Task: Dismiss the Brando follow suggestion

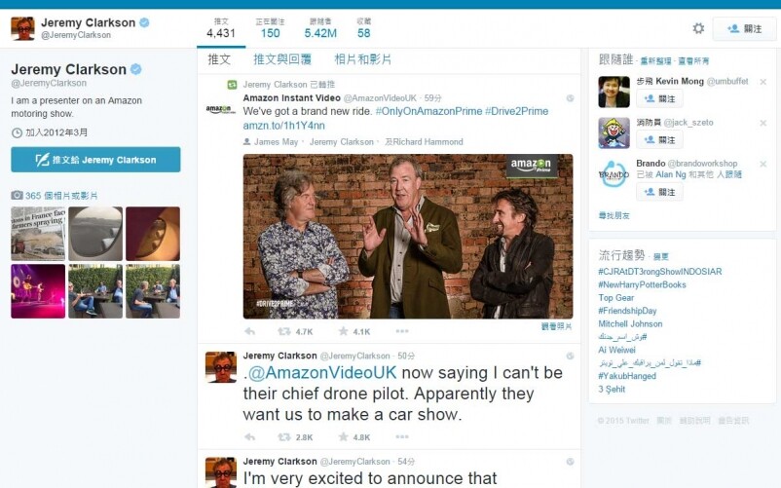Action: 763,164
